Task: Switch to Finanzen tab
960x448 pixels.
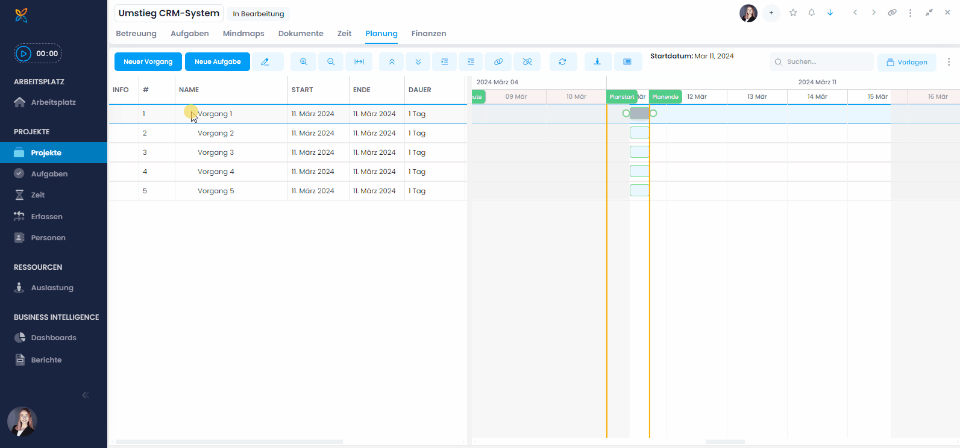Action: (429, 34)
